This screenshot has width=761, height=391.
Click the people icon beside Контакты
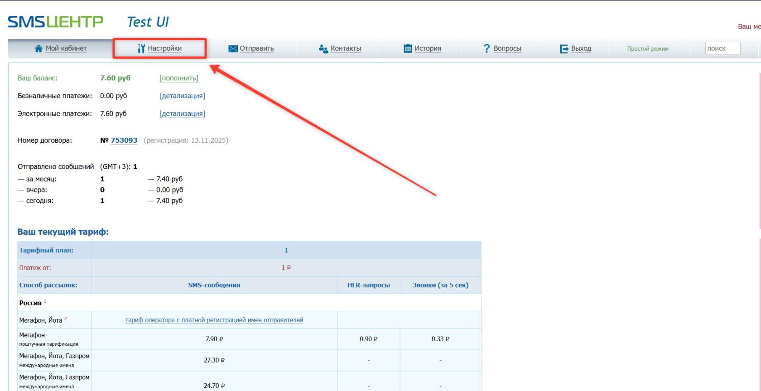pyautogui.click(x=323, y=48)
